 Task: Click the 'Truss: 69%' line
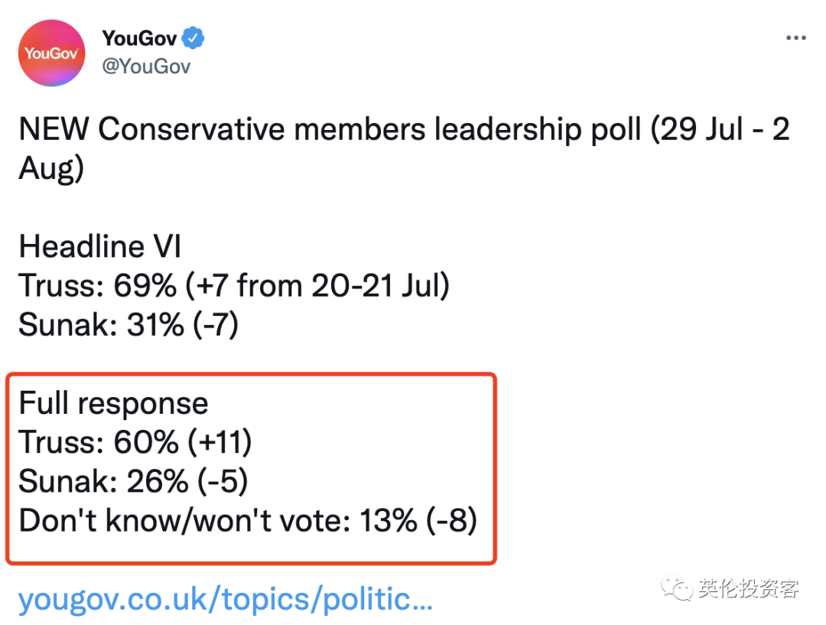tap(97, 285)
